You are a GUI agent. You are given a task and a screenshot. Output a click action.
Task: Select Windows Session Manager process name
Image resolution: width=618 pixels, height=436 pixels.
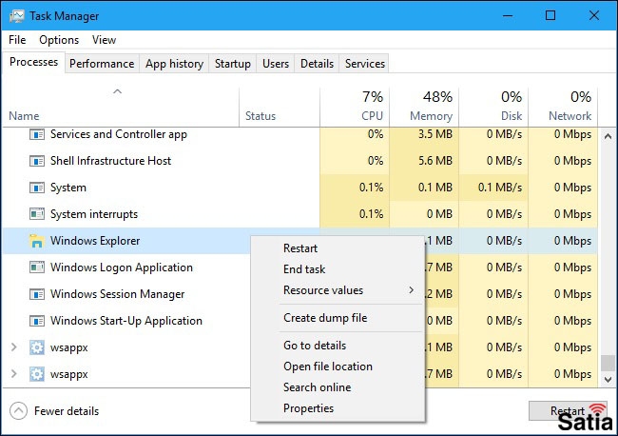coord(118,294)
